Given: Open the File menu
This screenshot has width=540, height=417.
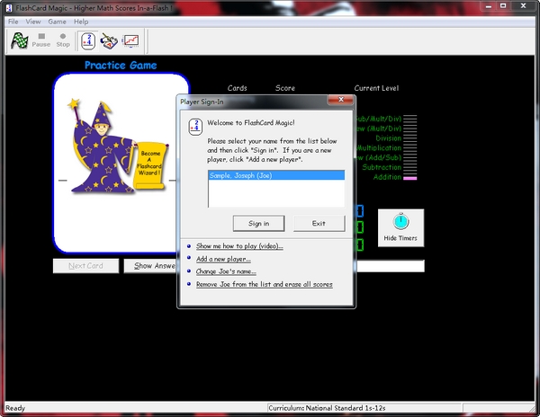Looking at the screenshot, I should tap(13, 22).
